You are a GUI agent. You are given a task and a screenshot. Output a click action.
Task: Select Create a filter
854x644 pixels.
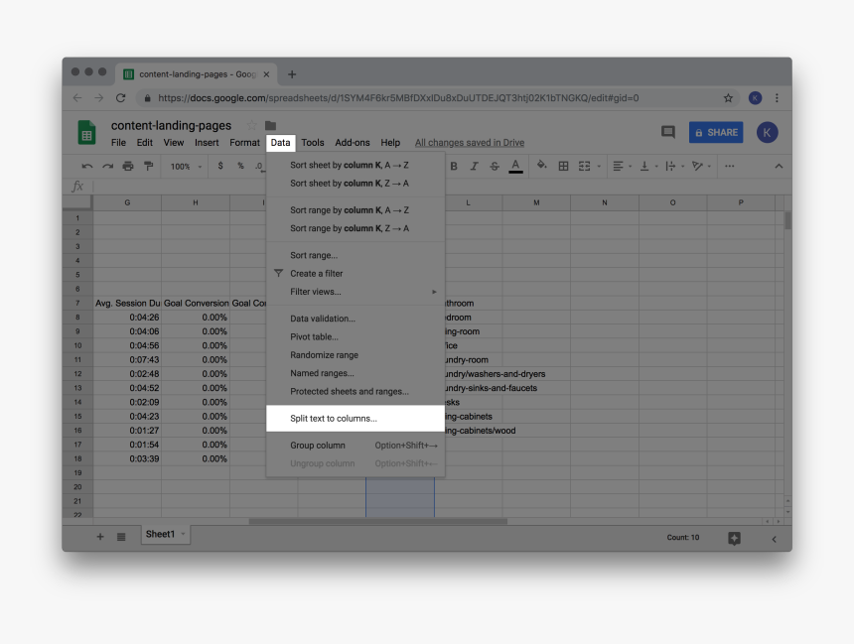(356, 273)
